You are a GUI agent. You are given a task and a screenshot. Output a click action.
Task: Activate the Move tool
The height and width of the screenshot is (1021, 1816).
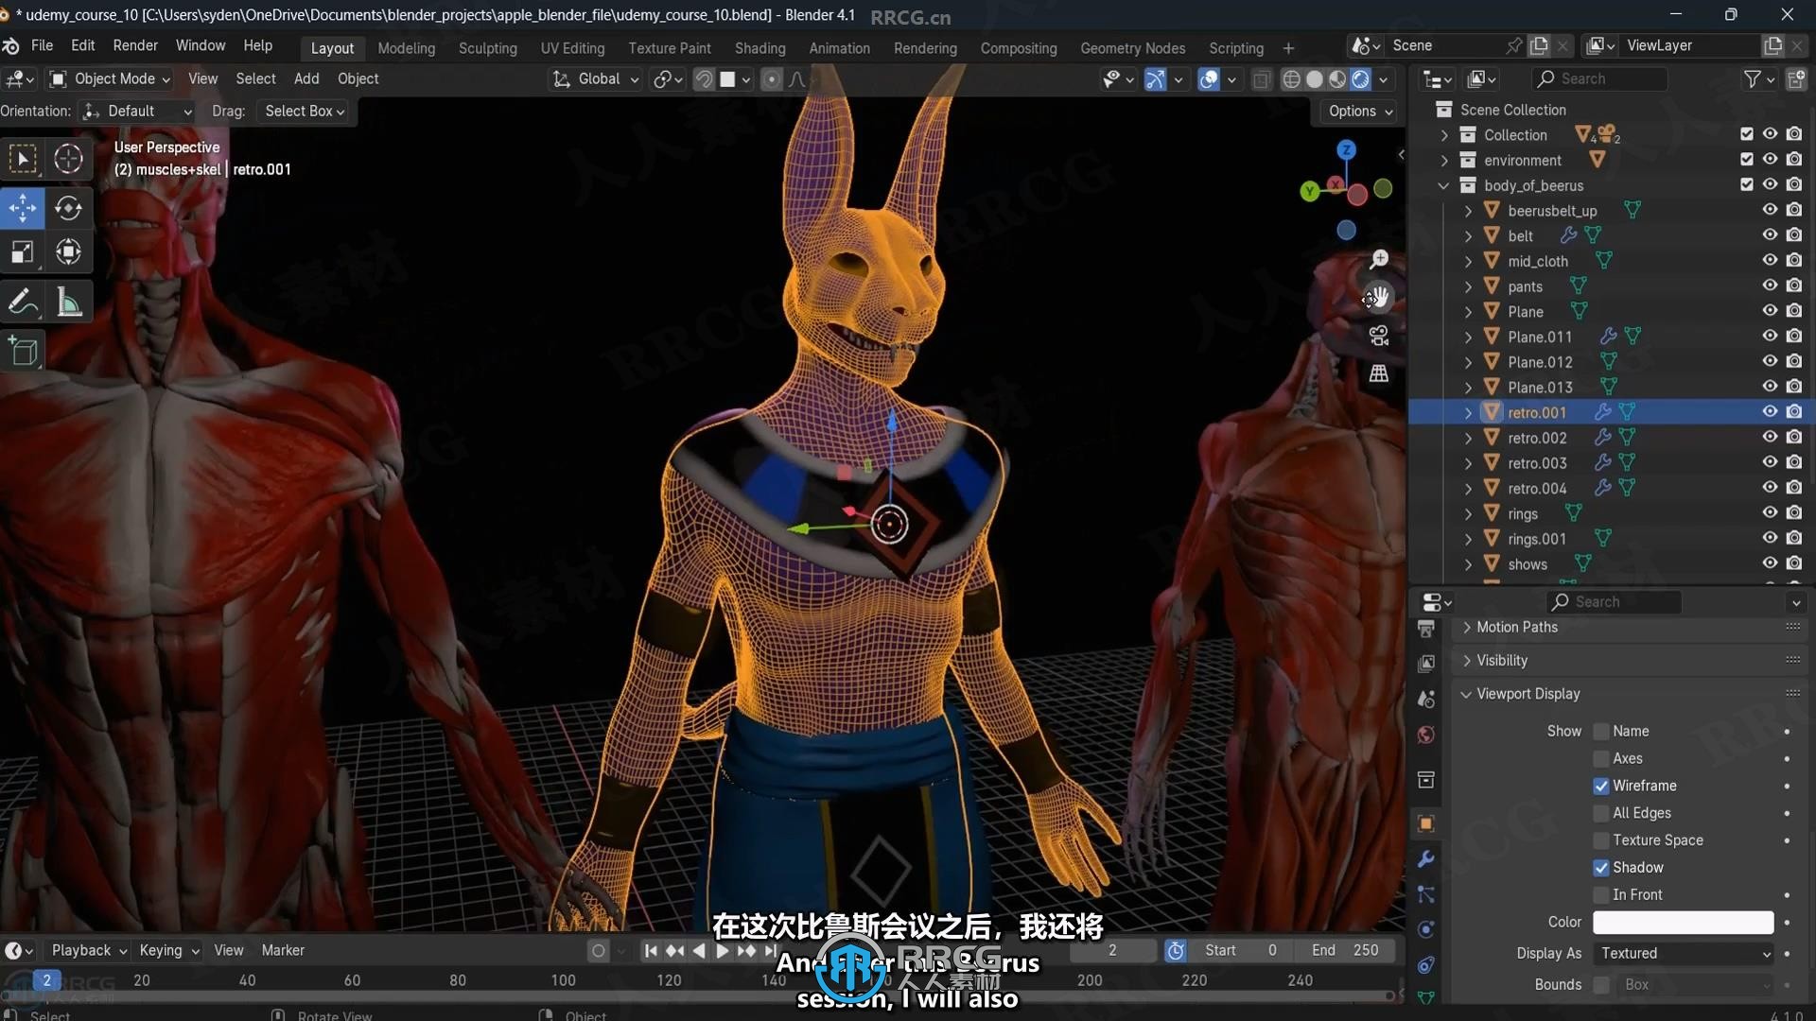(23, 208)
